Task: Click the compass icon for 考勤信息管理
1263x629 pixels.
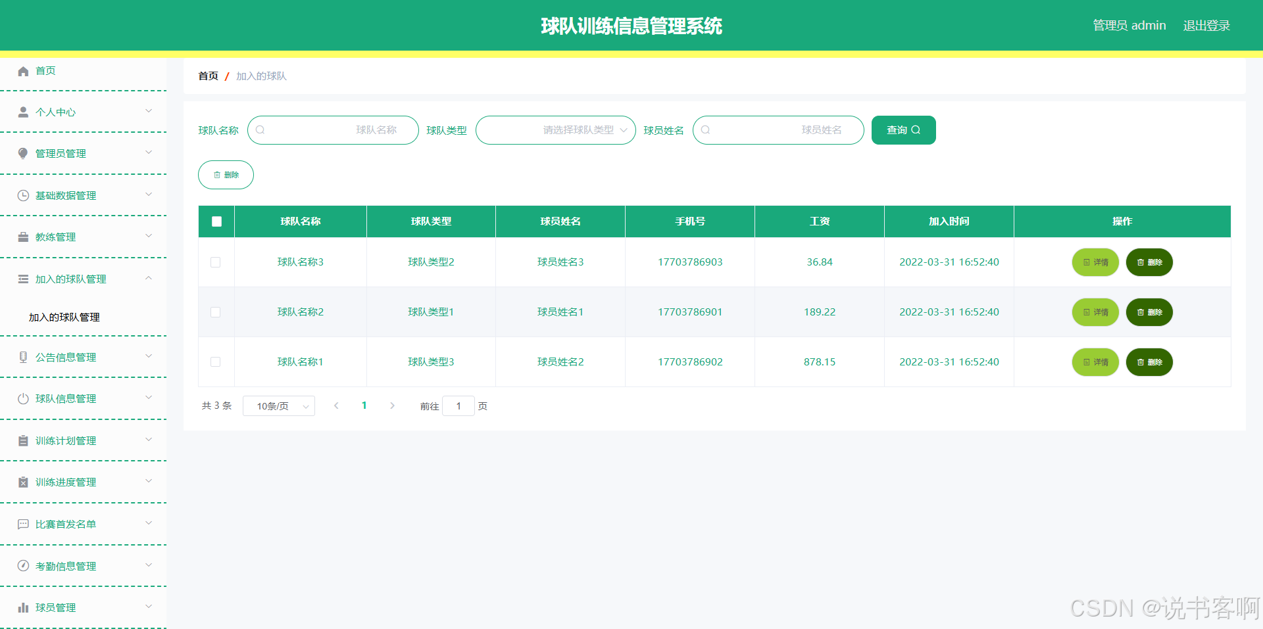Action: tap(23, 566)
